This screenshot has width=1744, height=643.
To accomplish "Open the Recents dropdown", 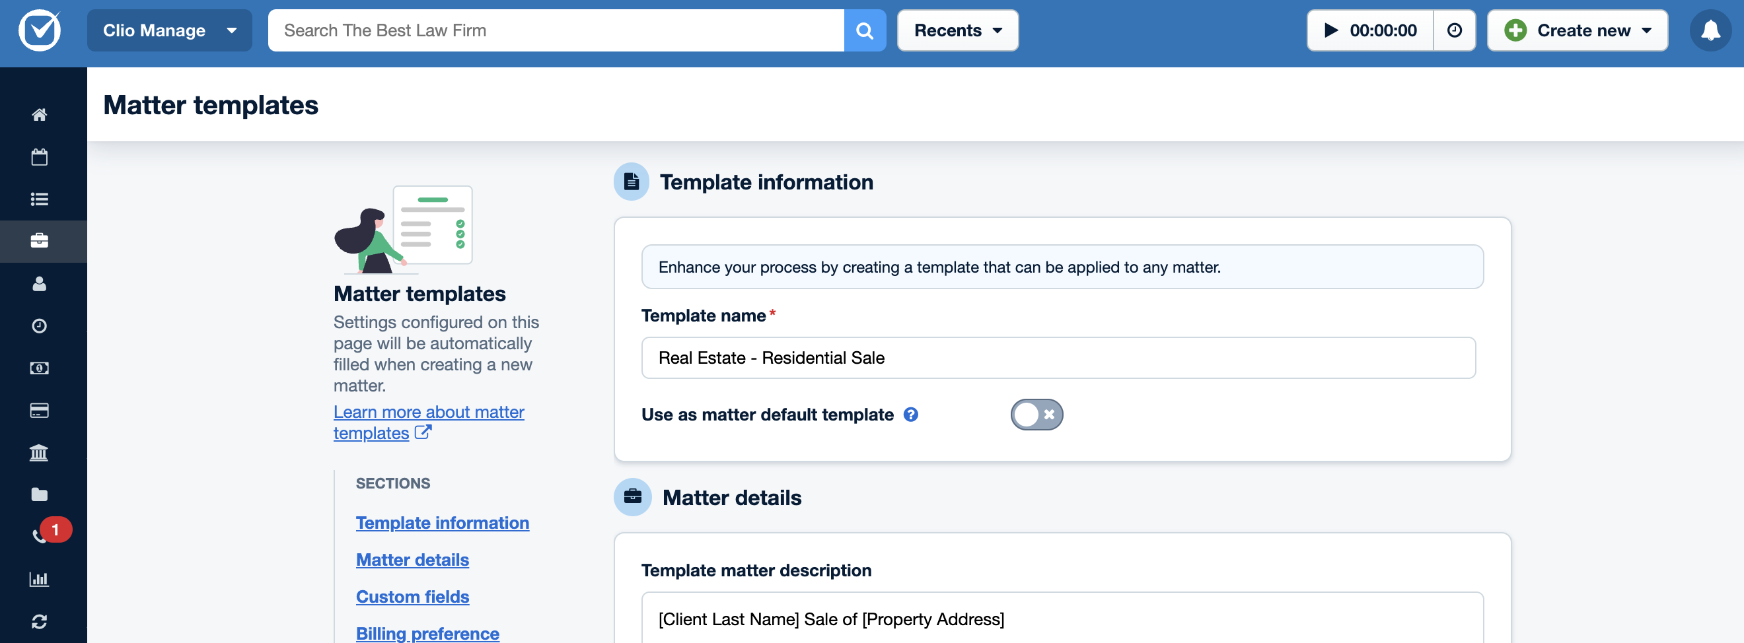I will click(x=957, y=30).
